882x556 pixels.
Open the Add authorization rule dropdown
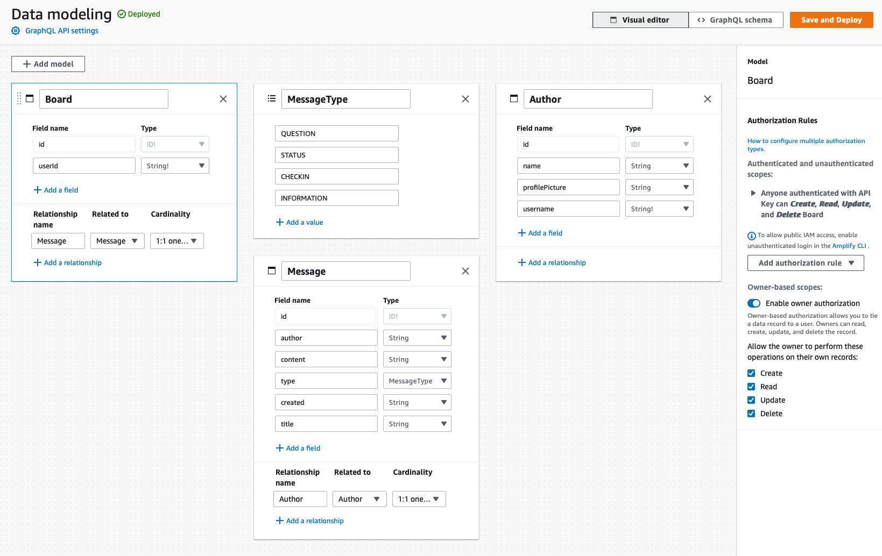pos(805,262)
